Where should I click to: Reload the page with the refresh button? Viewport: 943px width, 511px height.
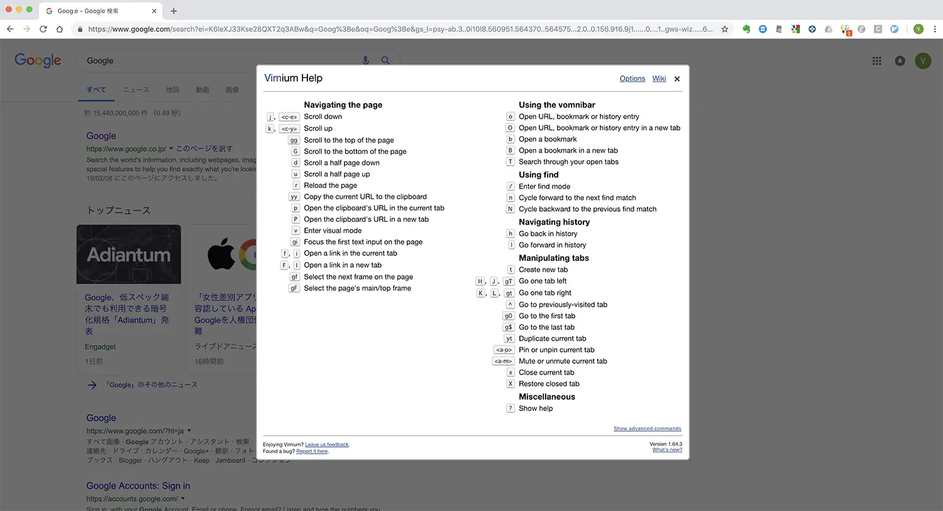43,29
